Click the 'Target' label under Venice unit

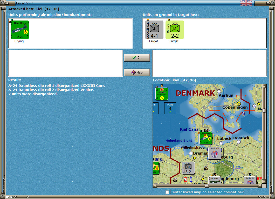tap(174, 41)
